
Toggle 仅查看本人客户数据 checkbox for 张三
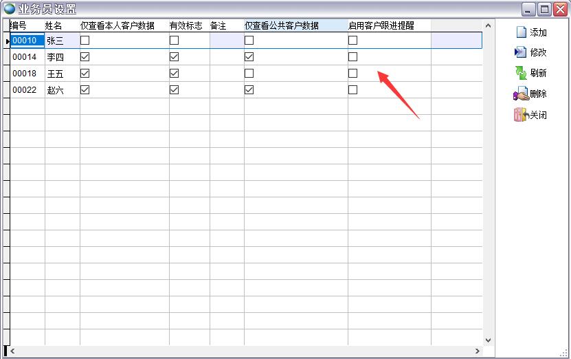click(85, 41)
